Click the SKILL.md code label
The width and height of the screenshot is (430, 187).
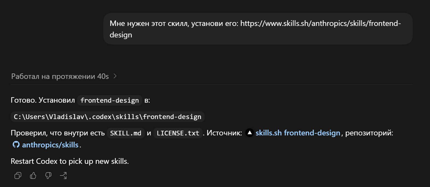126,133
